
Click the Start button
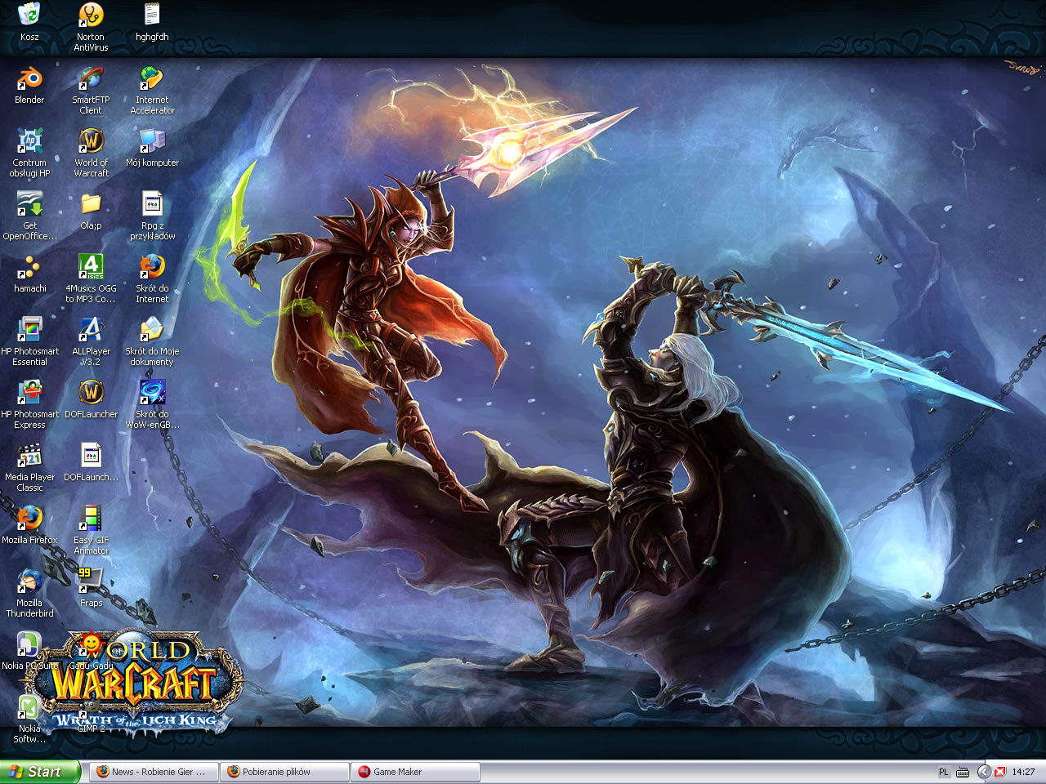(40, 772)
